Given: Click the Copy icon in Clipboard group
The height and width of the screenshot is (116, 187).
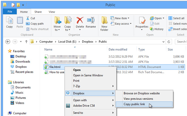Looking at the screenshot, I should point(9,20).
